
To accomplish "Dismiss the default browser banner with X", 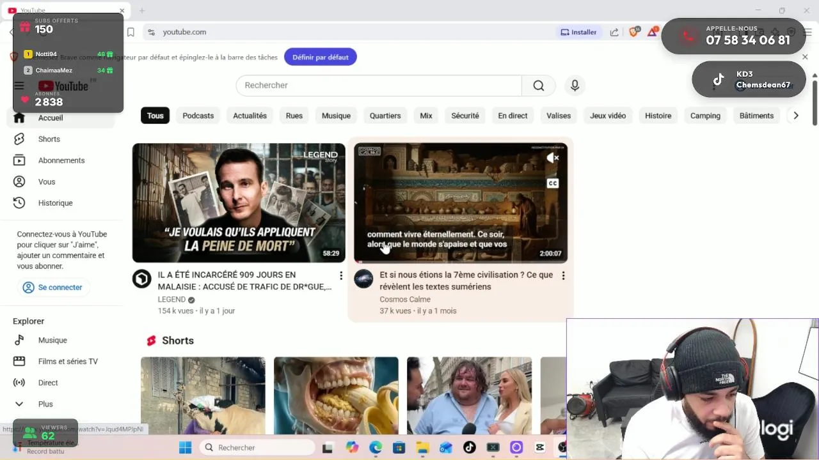I will [805, 57].
